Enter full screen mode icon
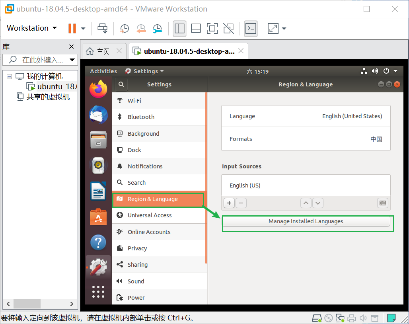The width and height of the screenshot is (409, 324). (x=212, y=28)
